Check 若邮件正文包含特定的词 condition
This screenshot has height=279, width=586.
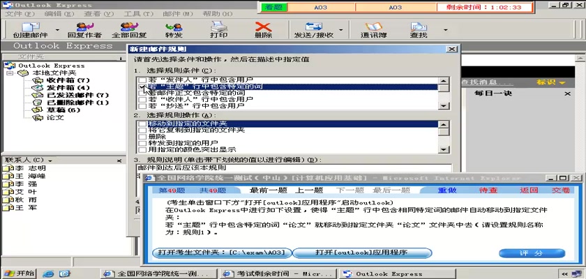(142, 93)
